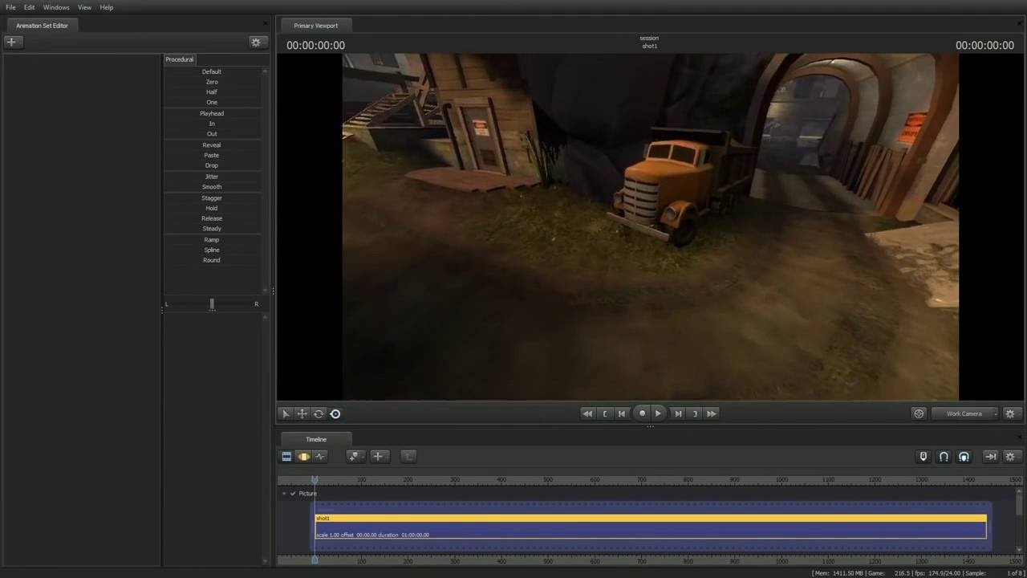Apply the Jitter preset
Image resolution: width=1027 pixels, height=578 pixels.
212,177
